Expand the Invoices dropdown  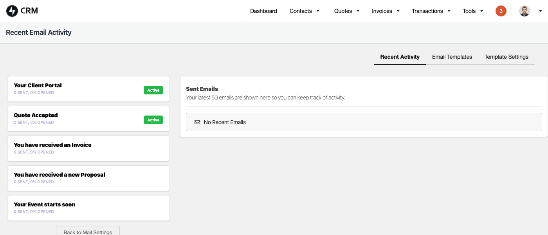click(x=385, y=11)
